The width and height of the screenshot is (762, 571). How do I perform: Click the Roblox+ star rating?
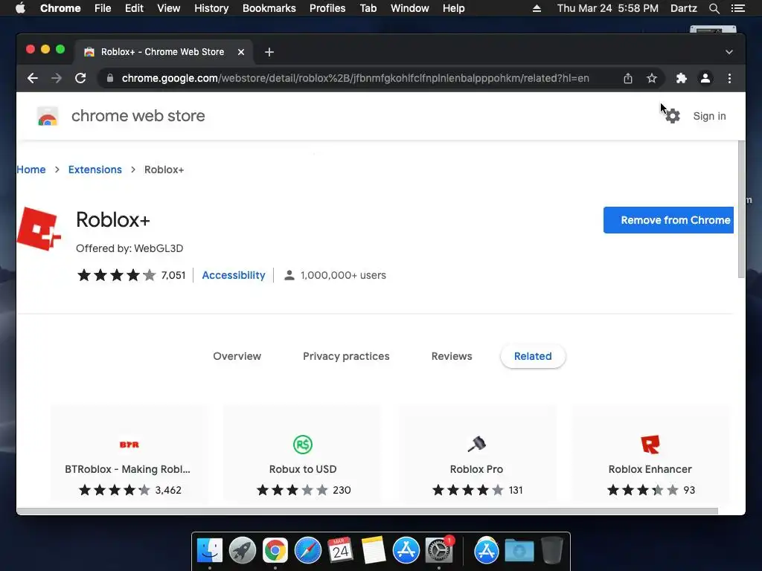click(x=117, y=275)
